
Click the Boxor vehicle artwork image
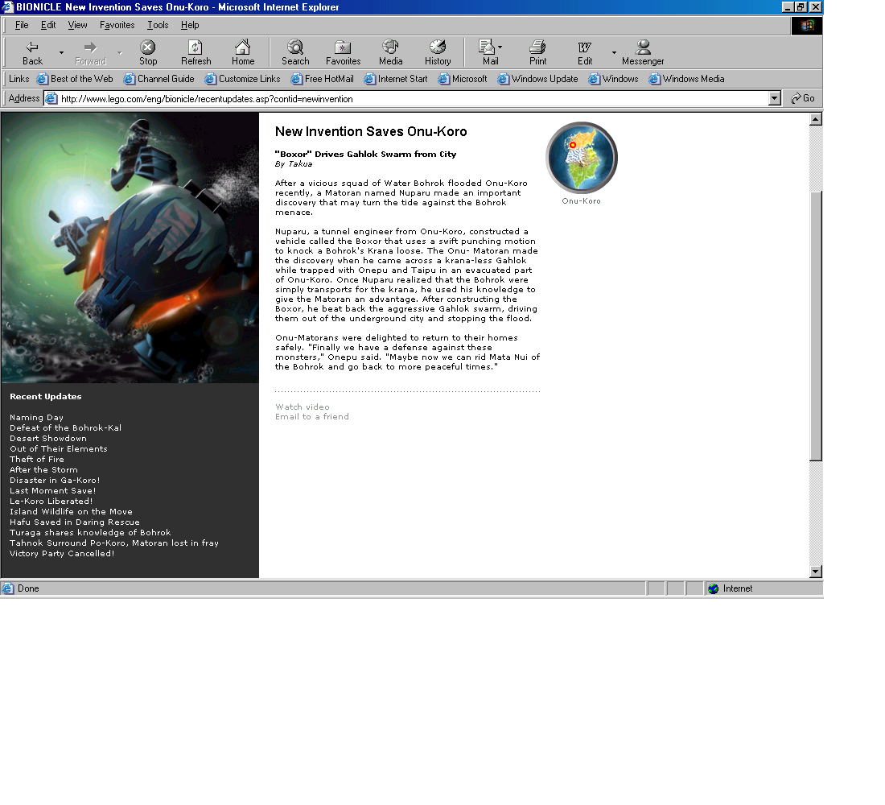coord(130,247)
